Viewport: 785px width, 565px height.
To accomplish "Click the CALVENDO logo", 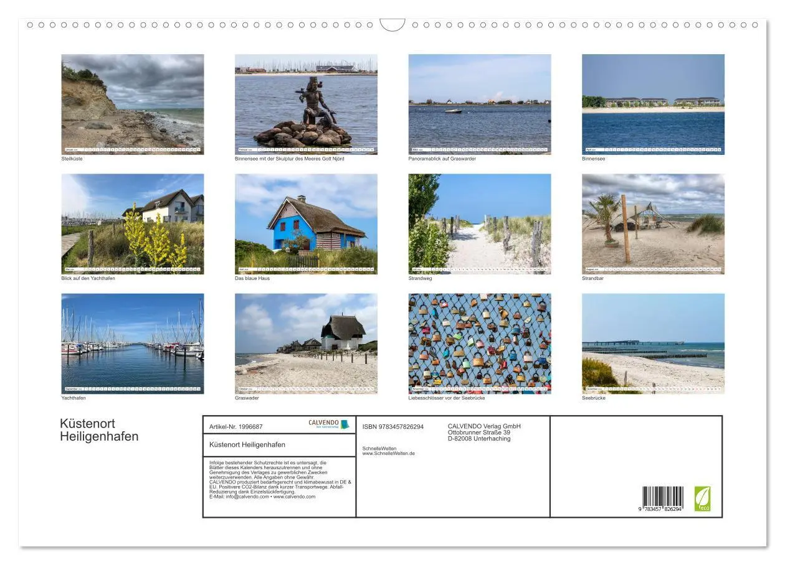I will point(329,424).
